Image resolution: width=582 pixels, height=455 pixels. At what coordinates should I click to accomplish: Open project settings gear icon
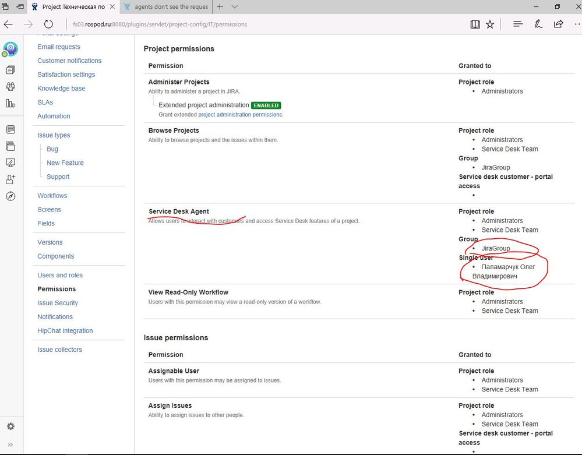(10, 426)
